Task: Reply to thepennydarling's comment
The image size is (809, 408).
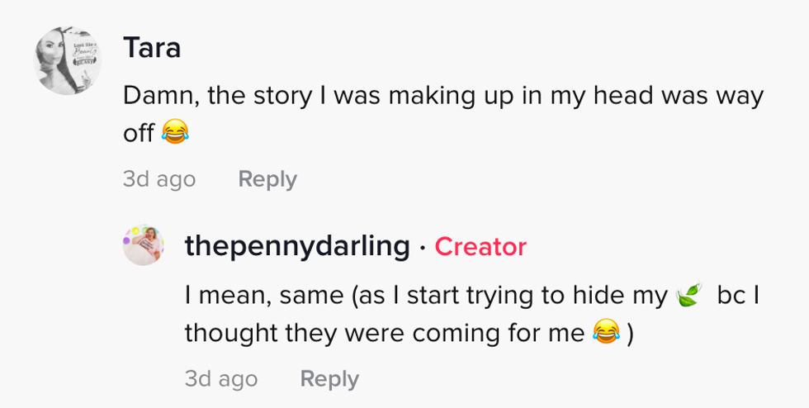Action: click(329, 379)
